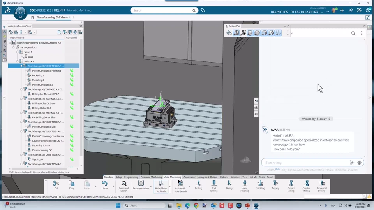
Task: Click the tag icon beside search bar
Action: [x=203, y=10]
